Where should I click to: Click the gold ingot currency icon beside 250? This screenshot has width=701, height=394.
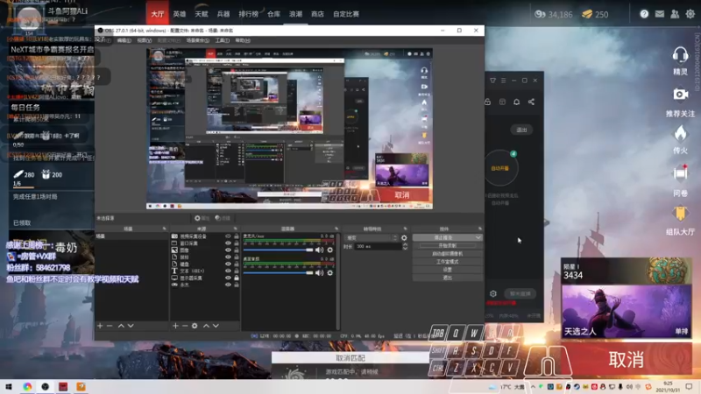587,14
